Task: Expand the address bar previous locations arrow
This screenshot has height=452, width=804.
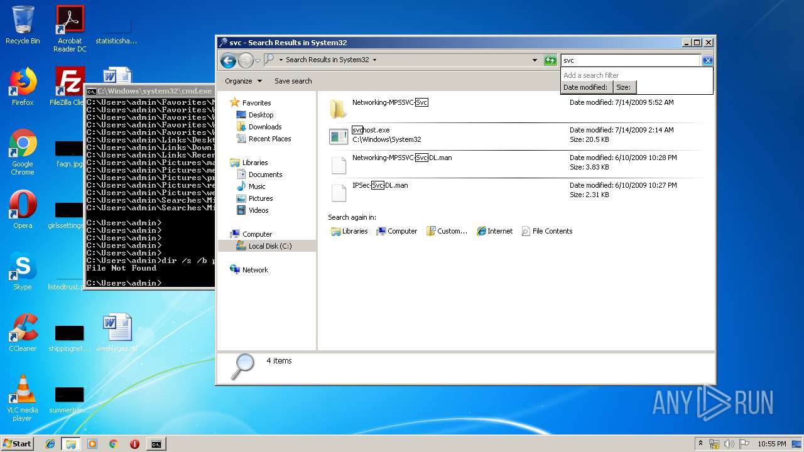Action: coord(535,60)
